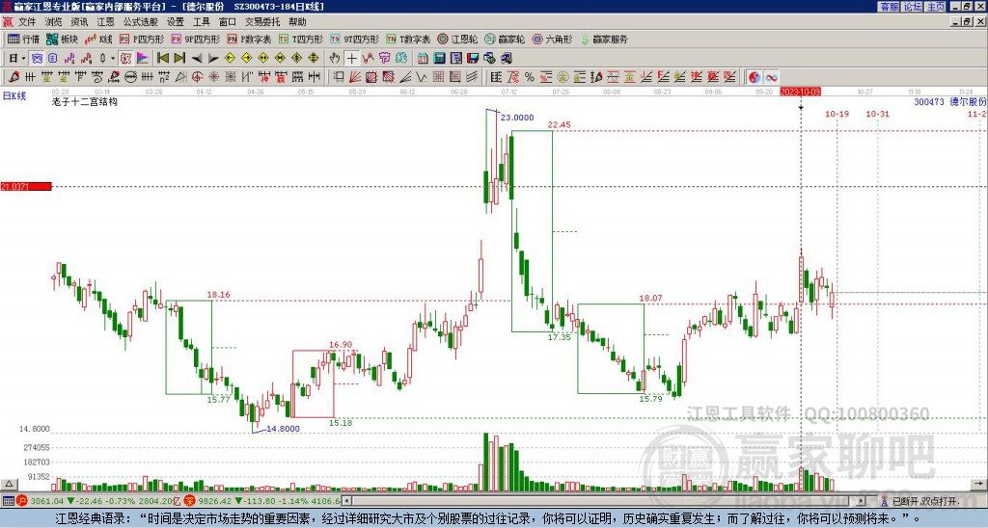Switch to K线 chart view
The image size is (988, 528).
[98, 39]
